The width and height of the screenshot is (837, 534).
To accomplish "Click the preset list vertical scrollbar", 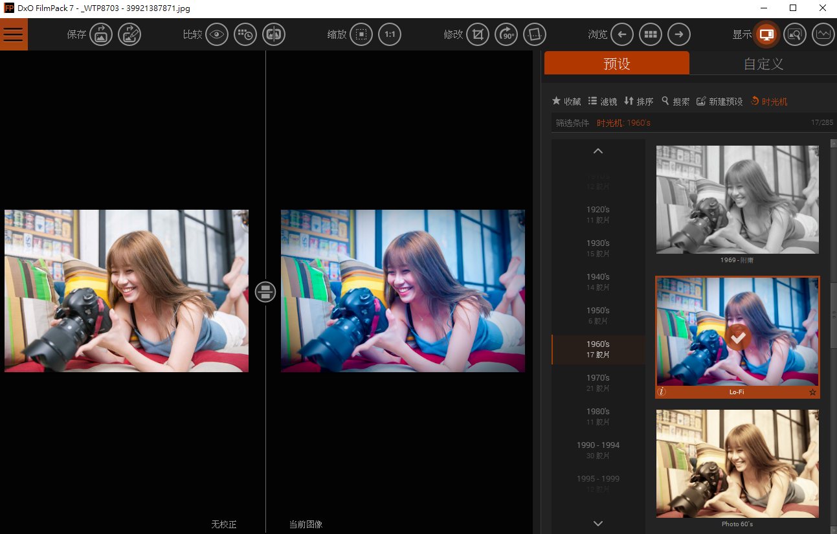I will pos(833,315).
